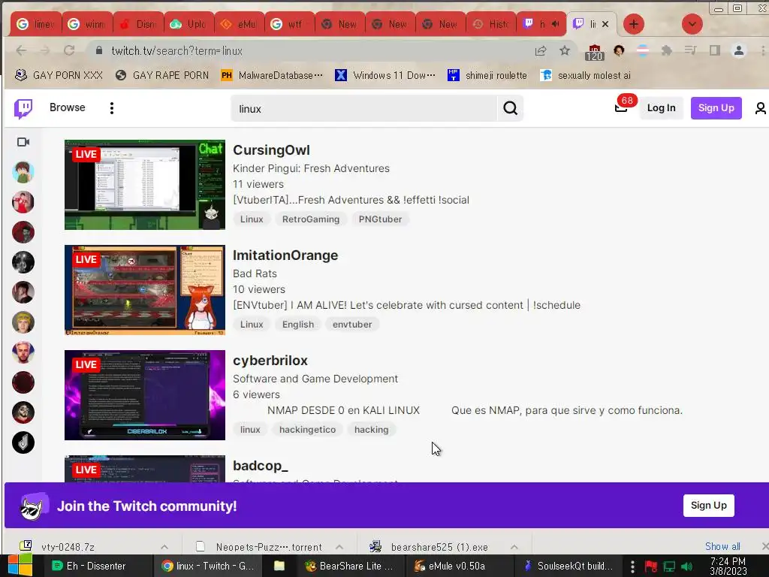Open the new tab plus button

point(634,24)
